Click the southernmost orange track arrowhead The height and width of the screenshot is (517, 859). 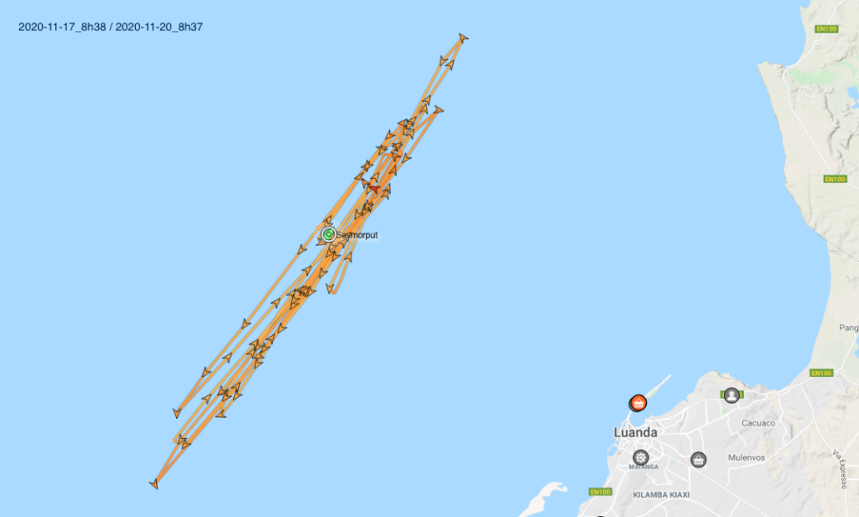tap(154, 483)
